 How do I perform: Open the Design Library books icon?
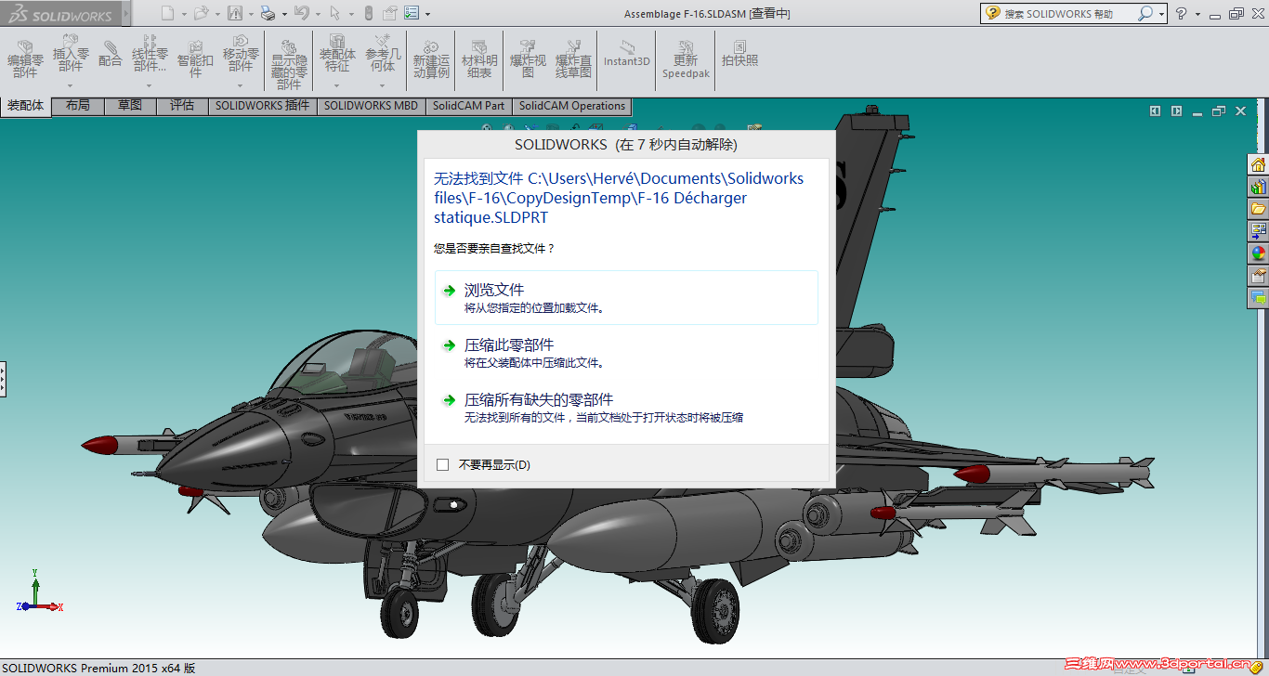coord(1258,188)
